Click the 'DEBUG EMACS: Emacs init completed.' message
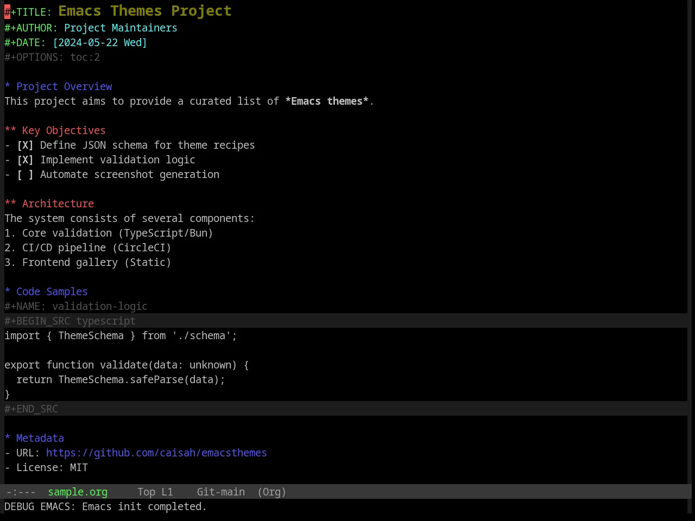 [x=106, y=506]
